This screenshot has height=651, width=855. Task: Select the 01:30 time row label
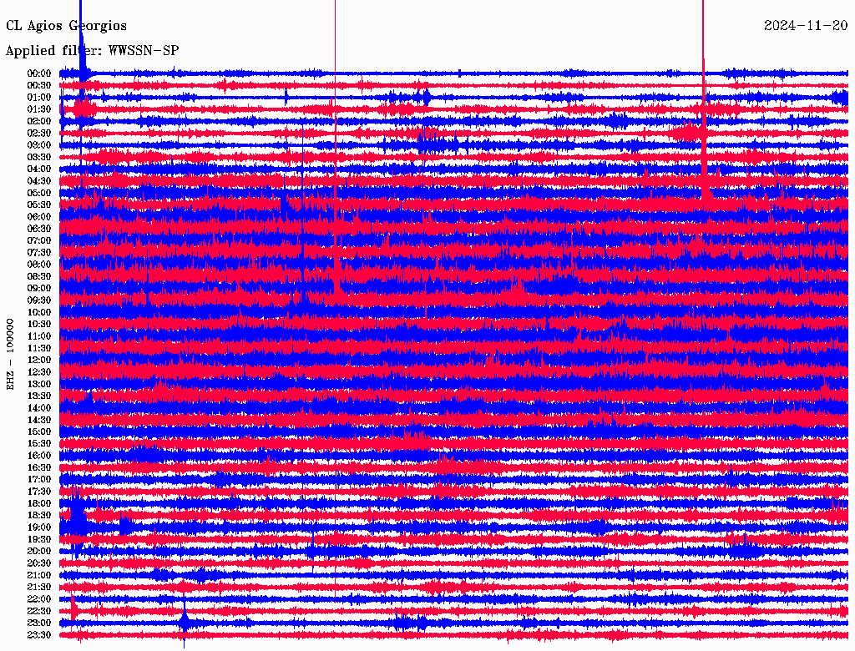pyautogui.click(x=39, y=109)
